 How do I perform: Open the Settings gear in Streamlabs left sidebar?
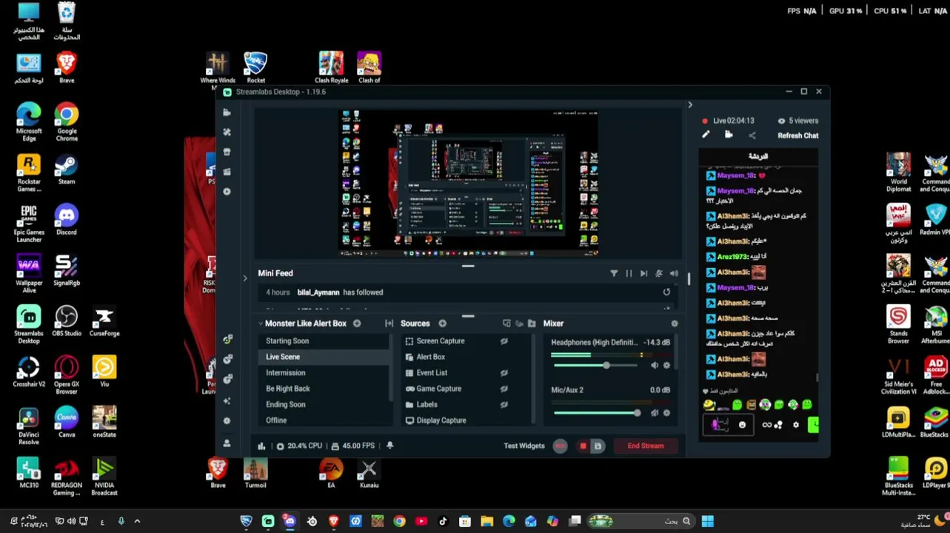pyautogui.click(x=227, y=421)
